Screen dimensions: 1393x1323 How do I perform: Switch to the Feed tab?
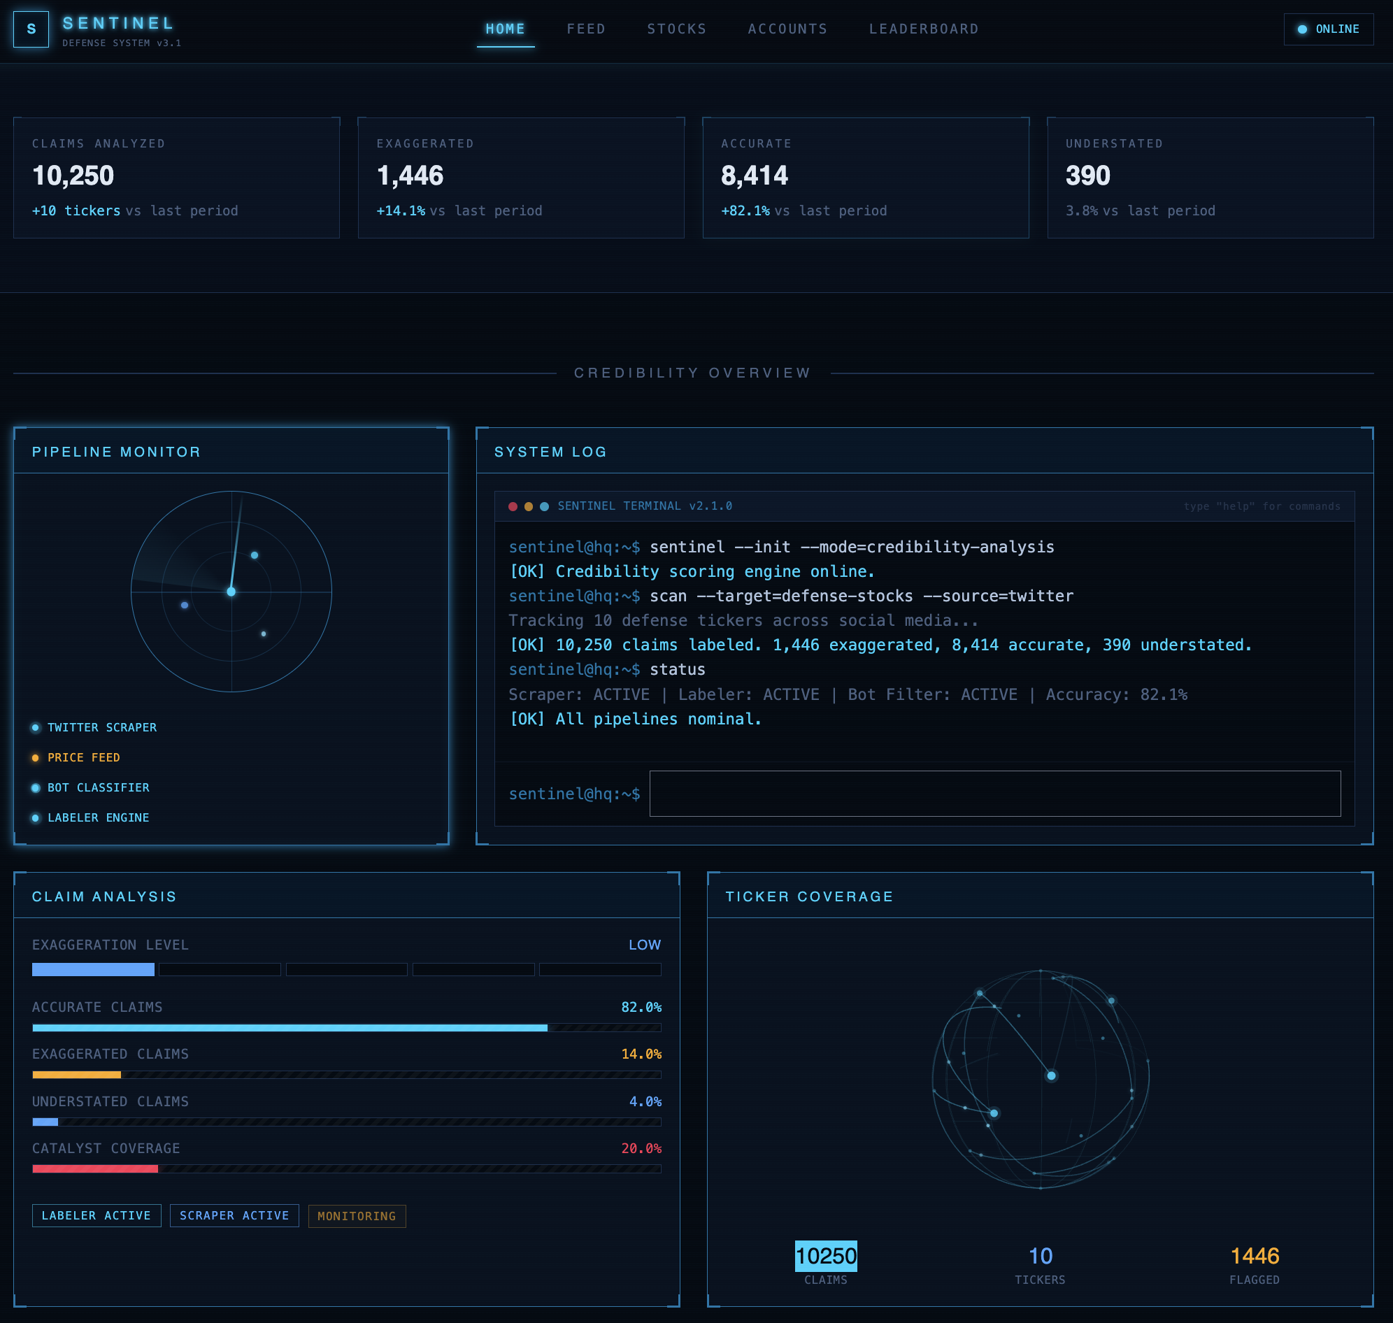point(586,29)
